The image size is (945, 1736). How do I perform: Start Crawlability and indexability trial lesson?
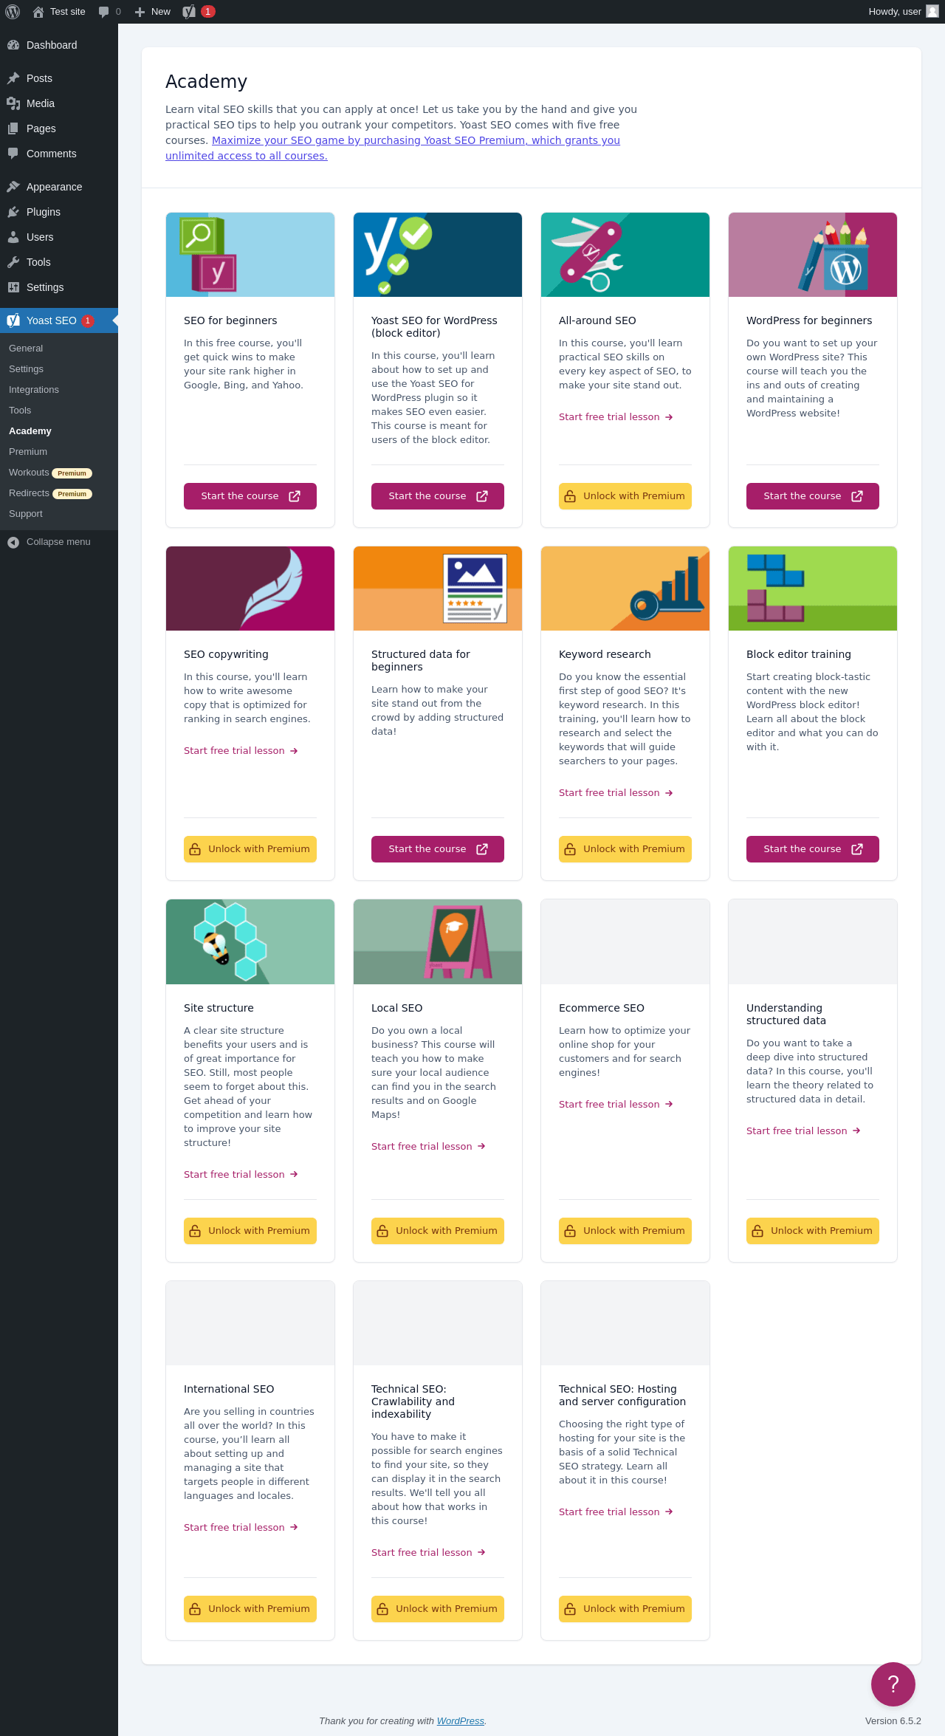click(428, 1553)
